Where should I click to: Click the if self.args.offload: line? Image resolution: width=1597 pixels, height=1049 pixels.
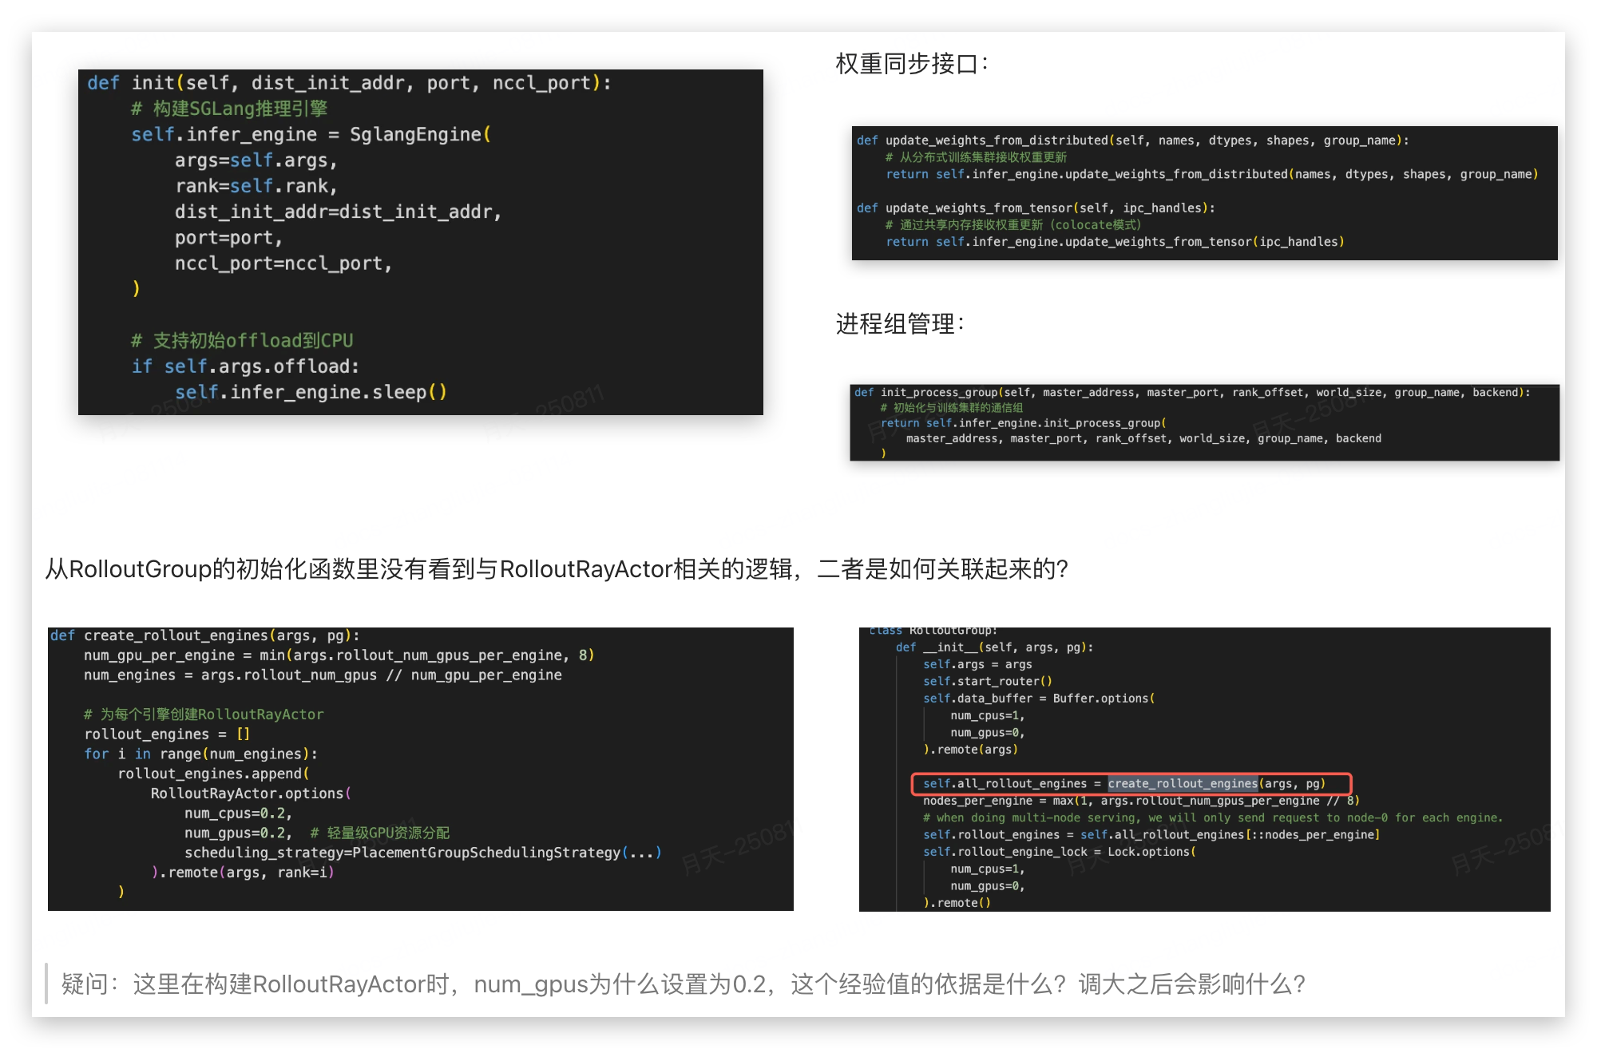[245, 366]
